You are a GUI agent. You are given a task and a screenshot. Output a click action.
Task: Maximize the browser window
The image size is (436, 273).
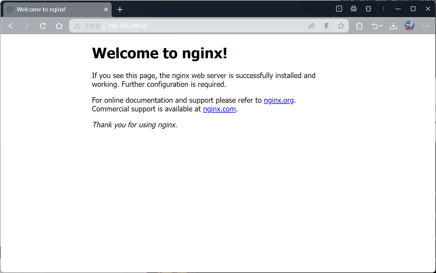pyautogui.click(x=413, y=9)
